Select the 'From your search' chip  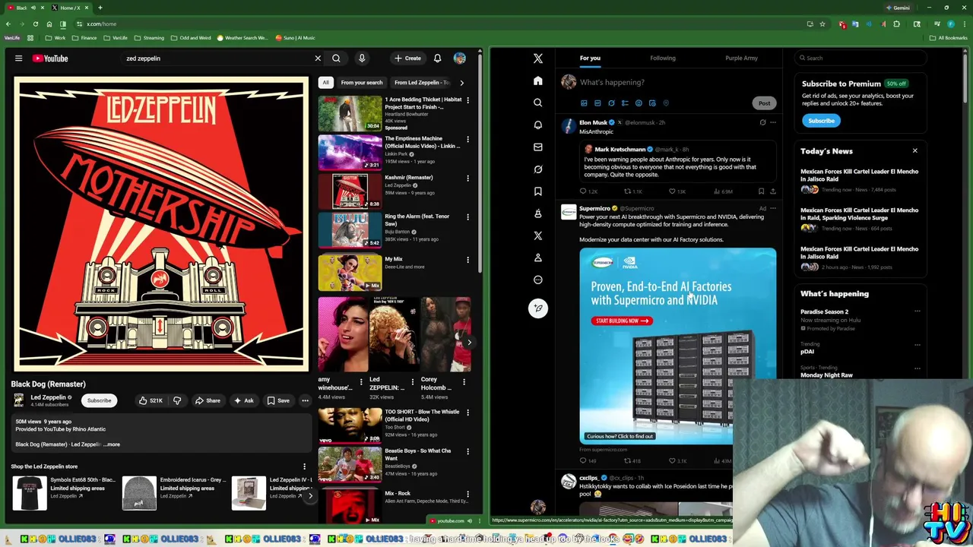[x=362, y=82]
